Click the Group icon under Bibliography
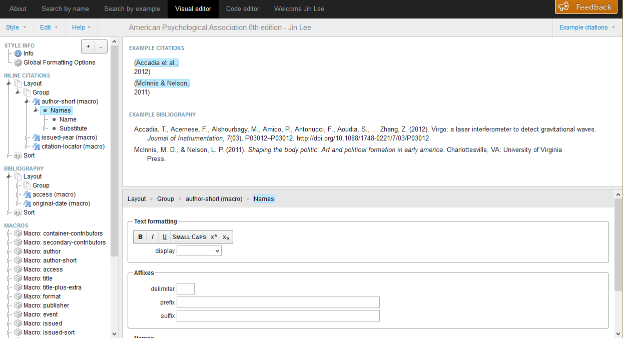Image resolution: width=623 pixels, height=338 pixels. [x=27, y=185]
